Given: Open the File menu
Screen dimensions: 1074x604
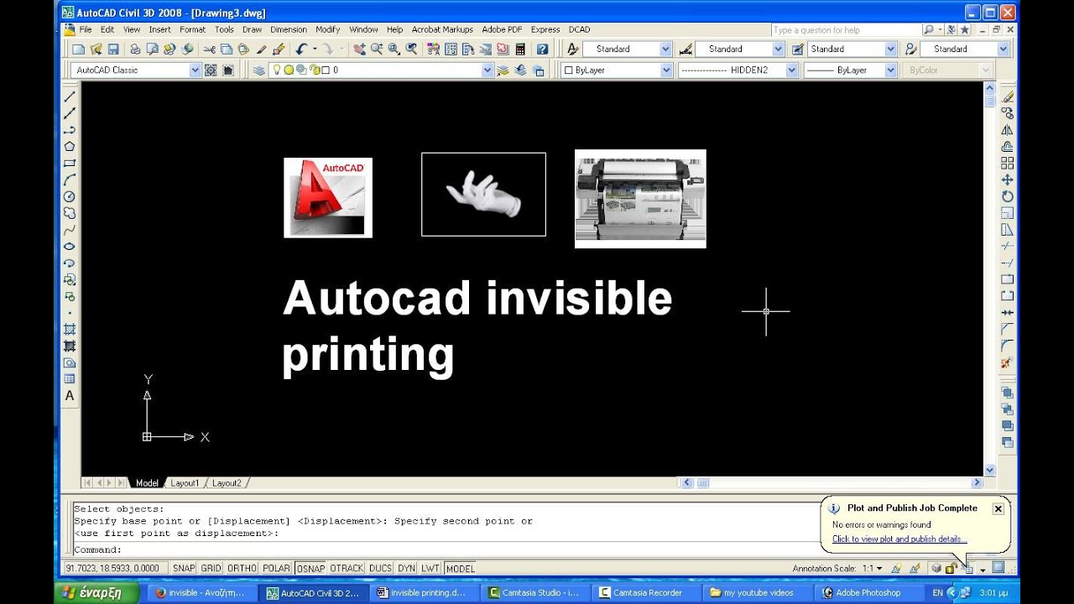Looking at the screenshot, I should click(x=86, y=29).
